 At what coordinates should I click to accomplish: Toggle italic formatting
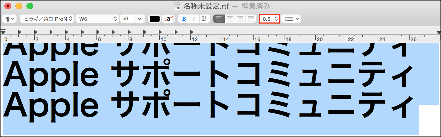(194, 19)
